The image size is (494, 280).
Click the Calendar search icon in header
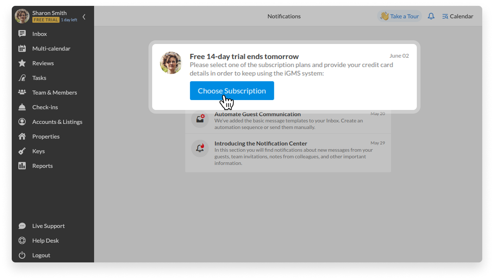click(x=445, y=16)
